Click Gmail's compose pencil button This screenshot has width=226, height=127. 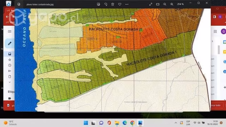tap(10, 43)
